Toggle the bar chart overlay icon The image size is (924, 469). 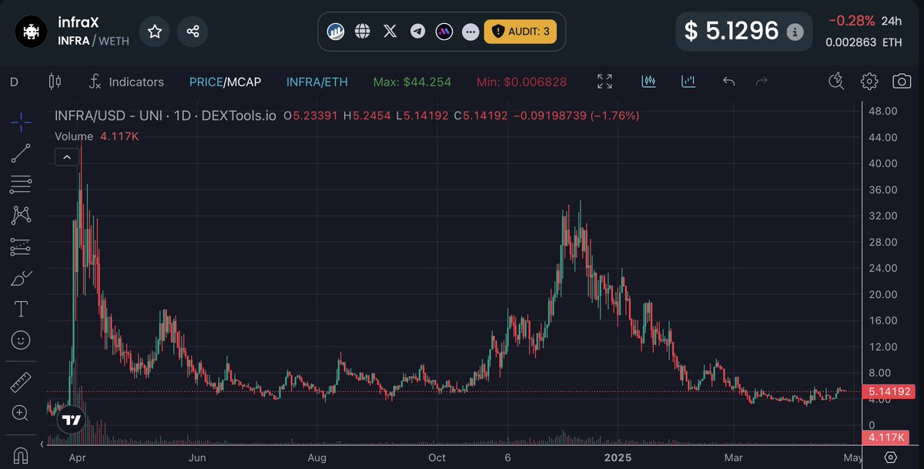(688, 81)
